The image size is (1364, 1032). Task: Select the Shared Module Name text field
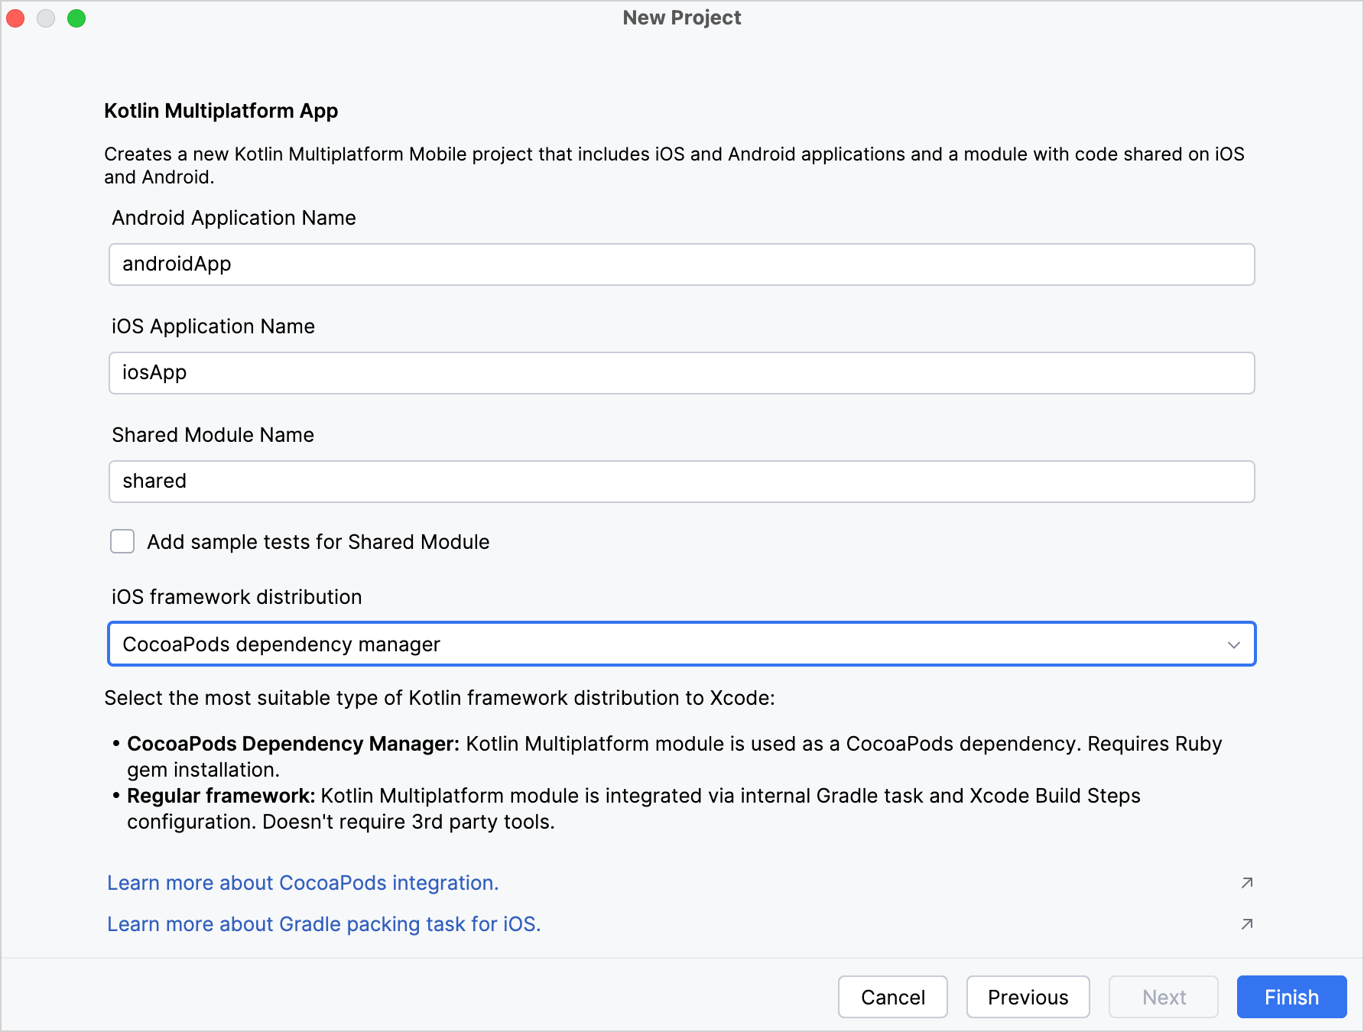(680, 482)
